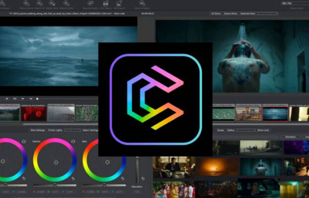Select the river landscape clip thumbnail
This screenshot has height=198, width=309.
[10, 112]
